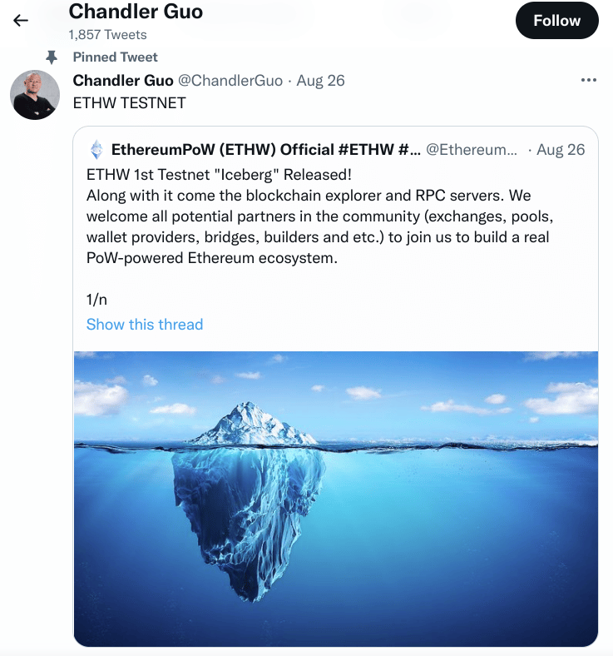This screenshot has width=613, height=656.
Task: Click the Pinned Tweet label
Action: point(116,57)
